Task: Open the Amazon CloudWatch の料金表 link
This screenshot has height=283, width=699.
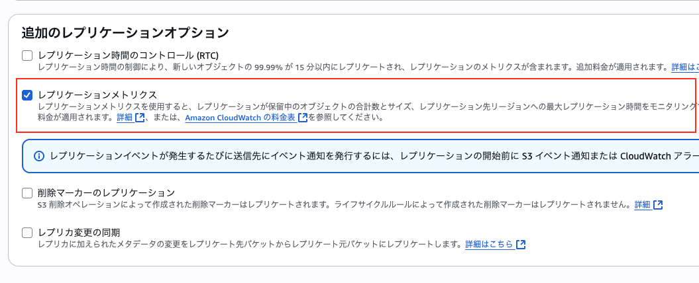Action: (240, 118)
